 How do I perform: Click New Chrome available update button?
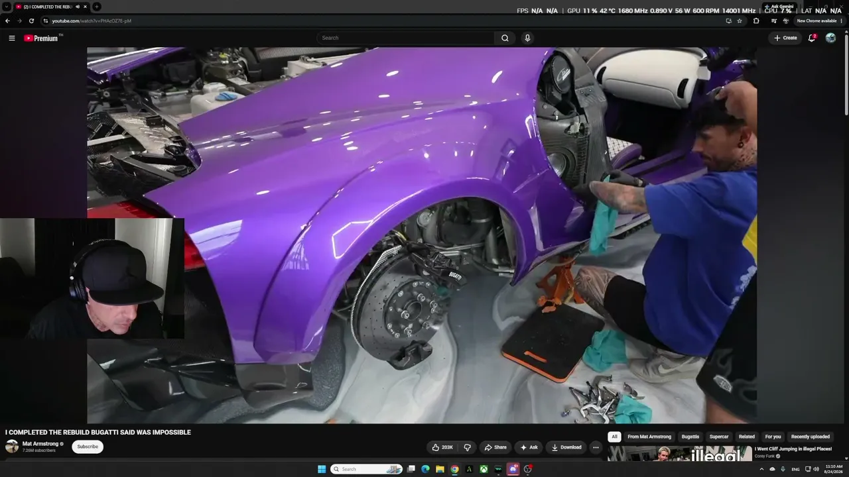click(818, 21)
